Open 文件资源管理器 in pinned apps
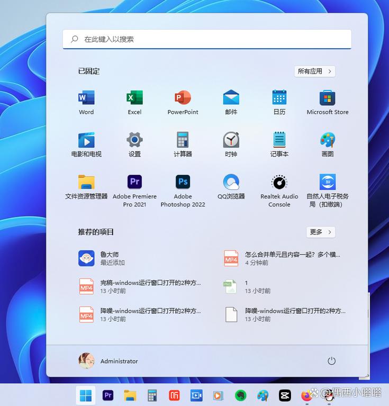Image resolution: width=389 pixels, height=406 pixels. click(x=86, y=187)
